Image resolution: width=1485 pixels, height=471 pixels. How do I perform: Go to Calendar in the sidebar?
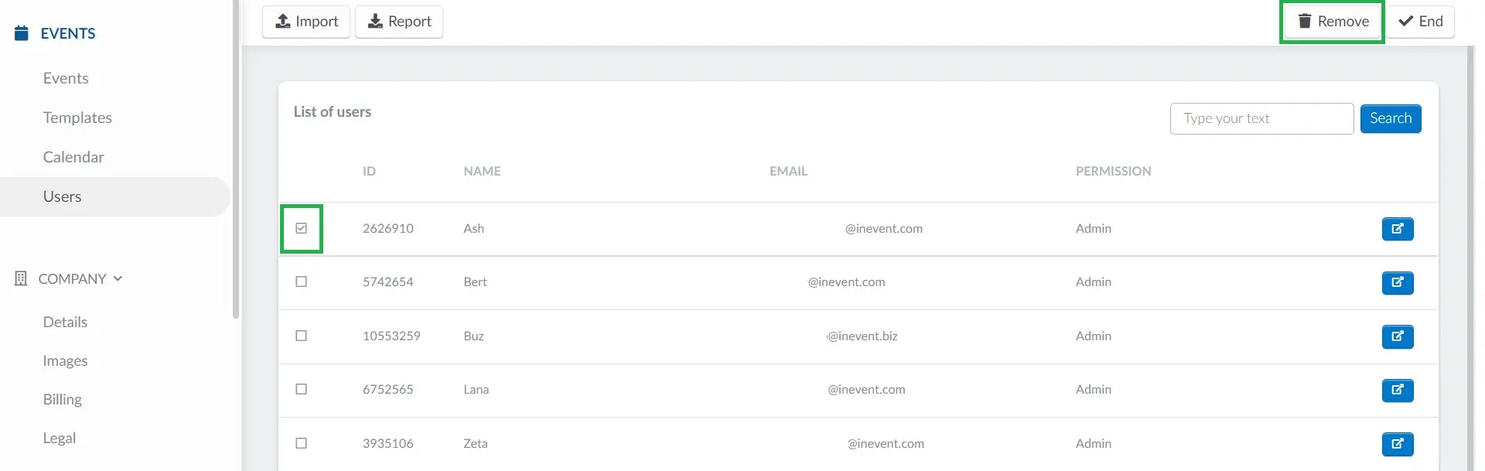click(x=73, y=157)
